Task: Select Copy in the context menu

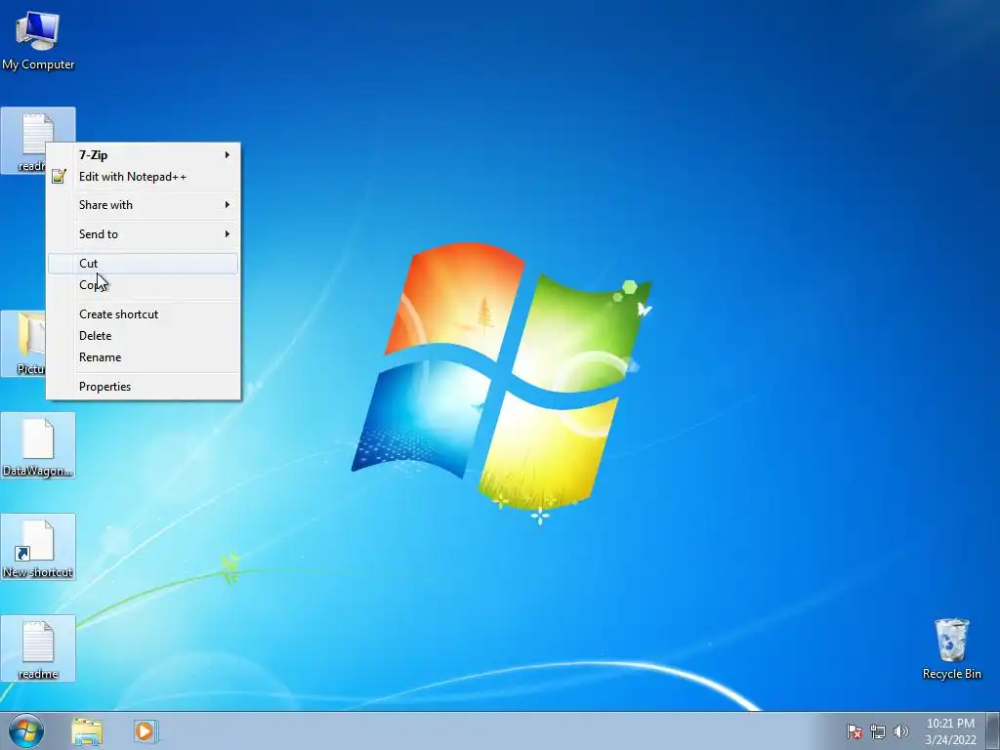Action: point(143,285)
